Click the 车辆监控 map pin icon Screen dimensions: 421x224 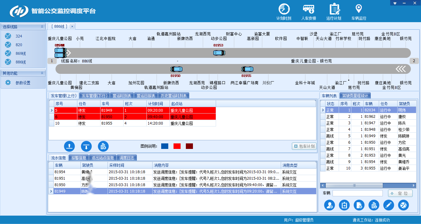coord(359,9)
